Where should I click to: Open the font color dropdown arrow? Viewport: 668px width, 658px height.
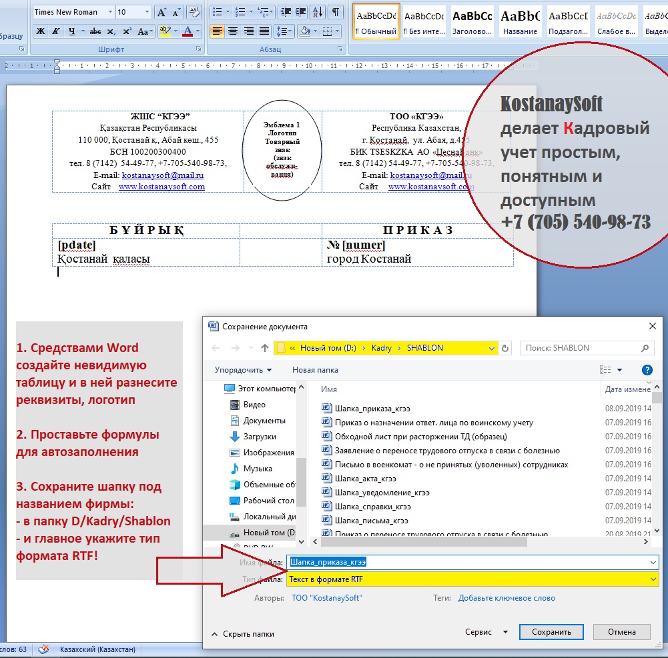coord(198,31)
